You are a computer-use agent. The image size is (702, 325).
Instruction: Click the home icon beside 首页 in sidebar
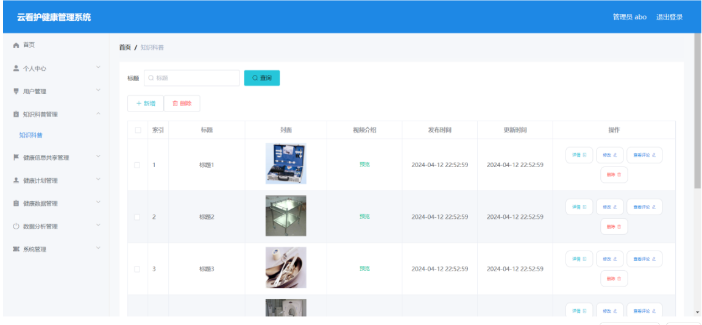tap(16, 45)
